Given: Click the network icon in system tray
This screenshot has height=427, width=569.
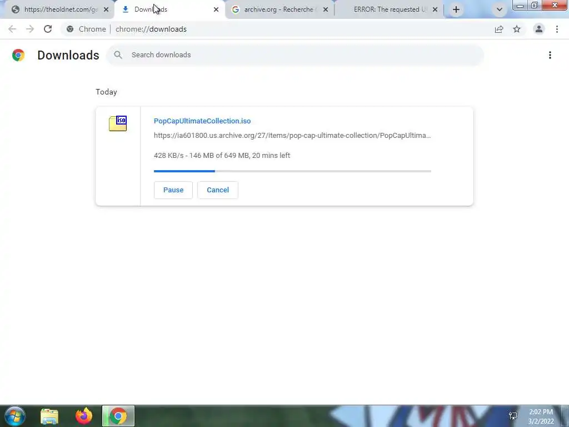Looking at the screenshot, I should coord(513,416).
